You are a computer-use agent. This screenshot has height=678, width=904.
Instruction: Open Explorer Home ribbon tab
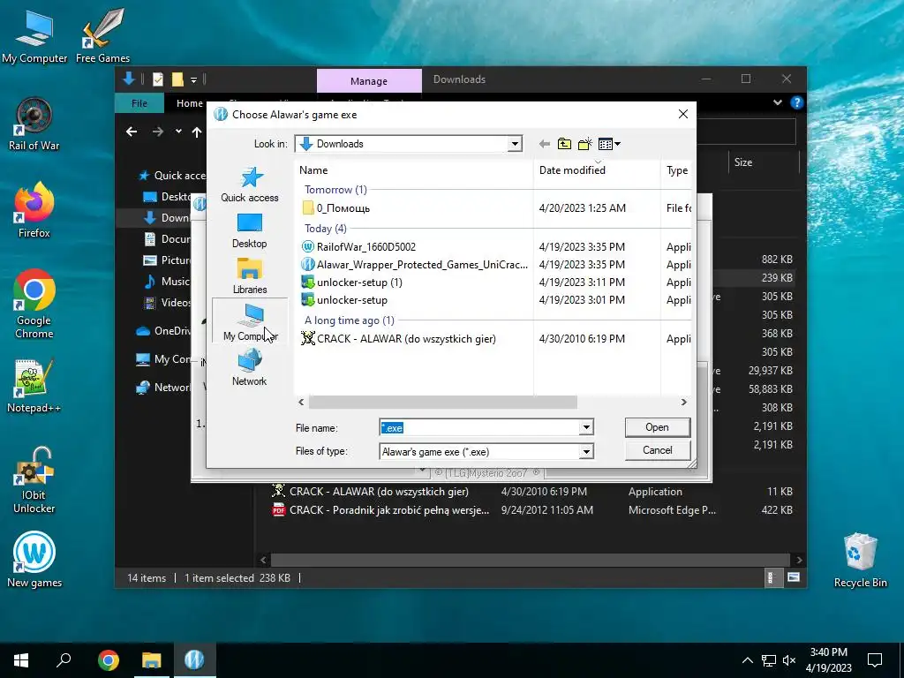pos(190,103)
